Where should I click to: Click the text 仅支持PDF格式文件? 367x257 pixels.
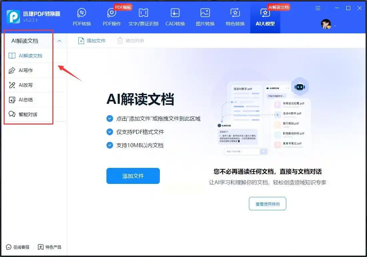coord(140,132)
